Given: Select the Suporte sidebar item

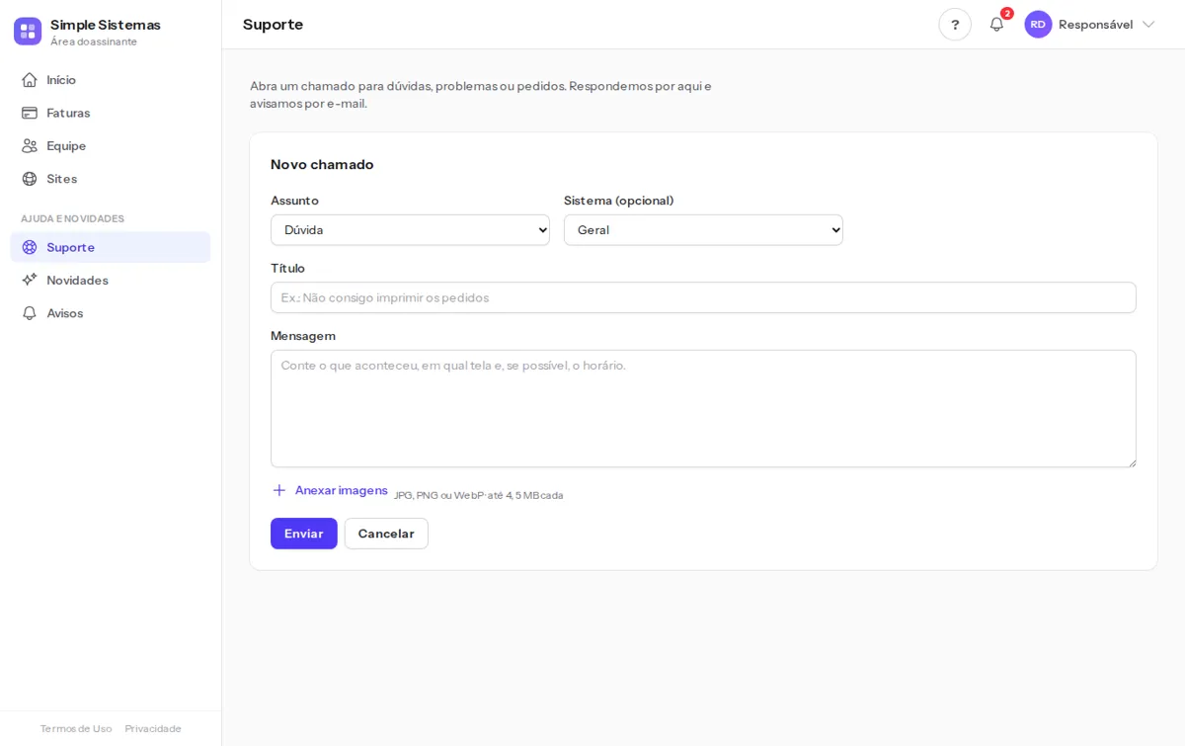Looking at the screenshot, I should pyautogui.click(x=111, y=247).
